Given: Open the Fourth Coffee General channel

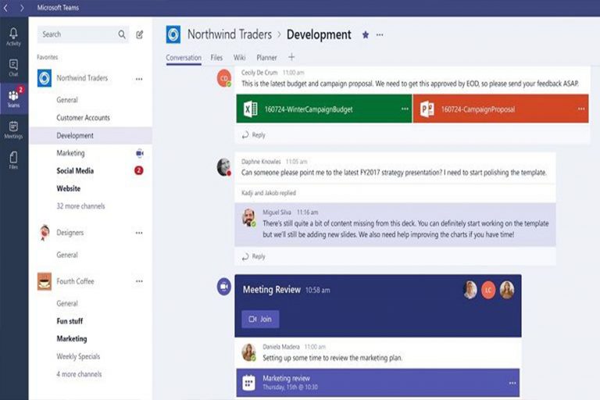Looking at the screenshot, I should (67, 304).
